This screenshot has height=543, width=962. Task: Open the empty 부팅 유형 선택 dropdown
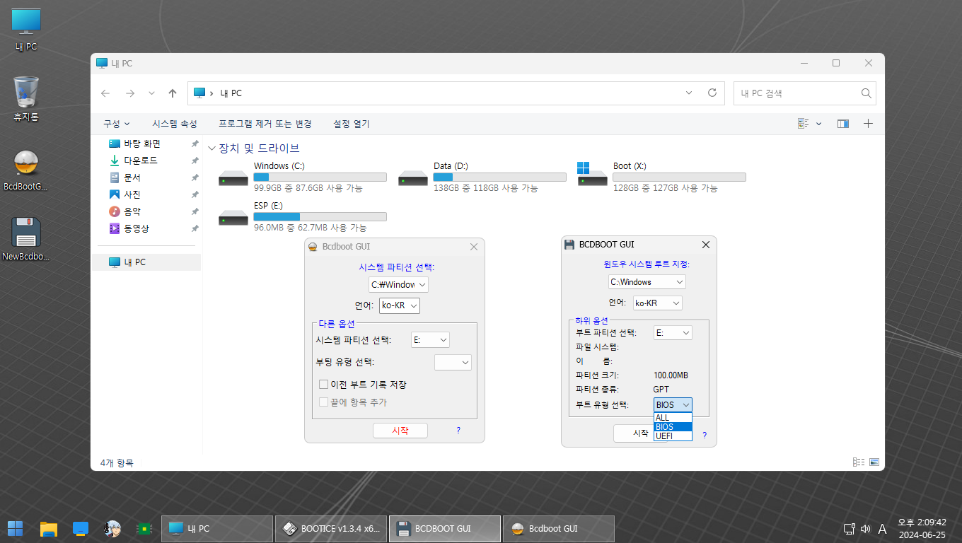[453, 362]
